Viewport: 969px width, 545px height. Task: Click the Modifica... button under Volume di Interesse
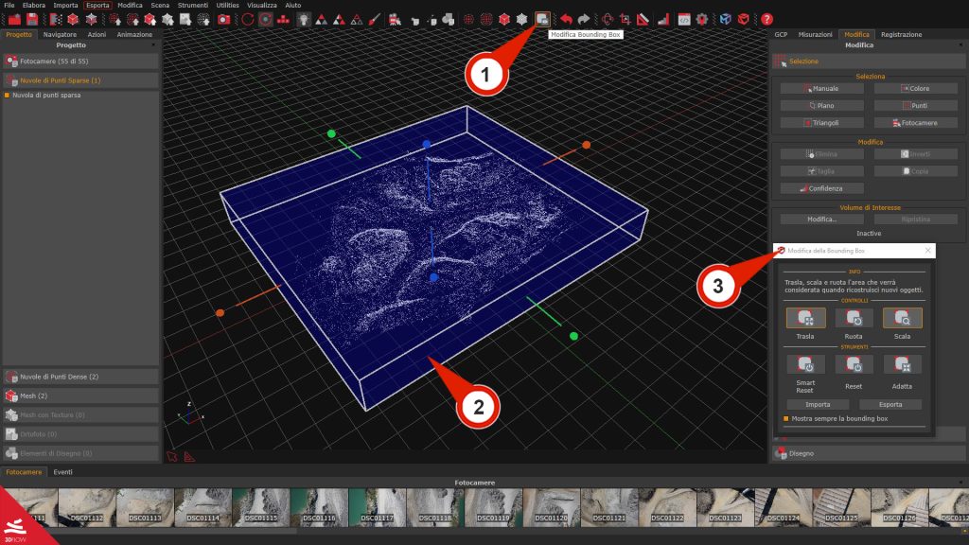pyautogui.click(x=822, y=220)
